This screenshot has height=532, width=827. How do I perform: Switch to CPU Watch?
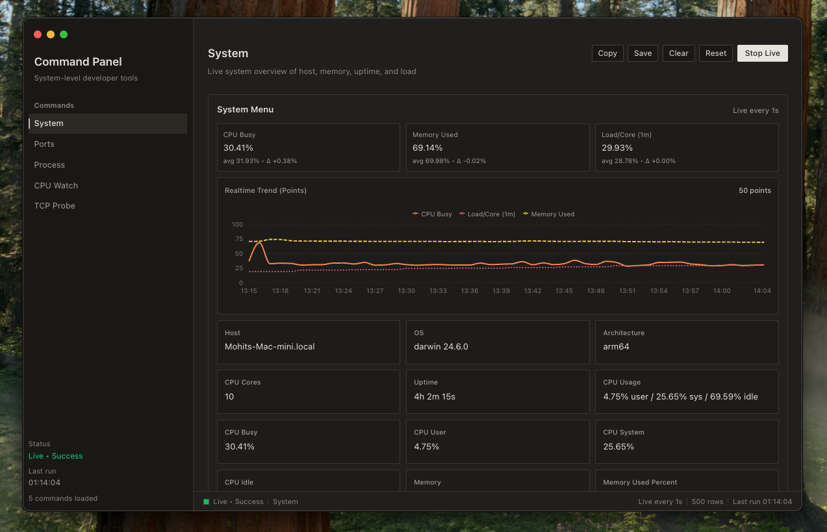(108, 186)
